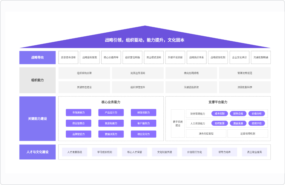
Task: Select the 数字系统建设 box
Action: [178, 124]
